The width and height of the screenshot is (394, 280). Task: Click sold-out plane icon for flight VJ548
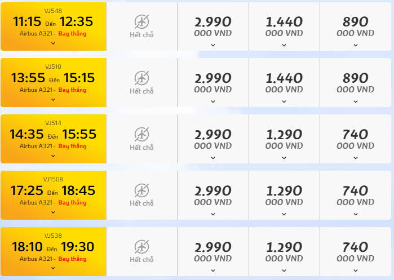141,21
